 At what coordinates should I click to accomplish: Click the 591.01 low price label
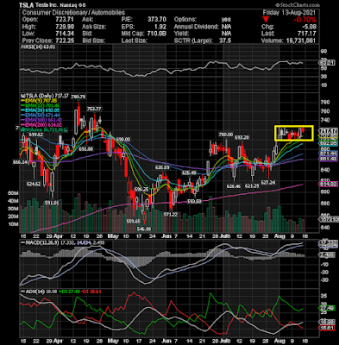pyautogui.click(x=52, y=203)
